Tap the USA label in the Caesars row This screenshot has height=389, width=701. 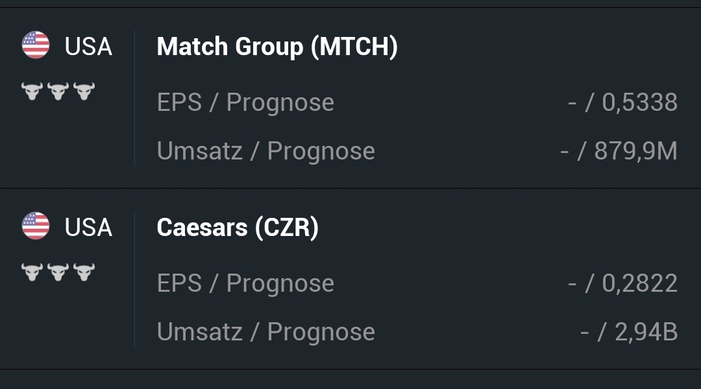[88, 228]
